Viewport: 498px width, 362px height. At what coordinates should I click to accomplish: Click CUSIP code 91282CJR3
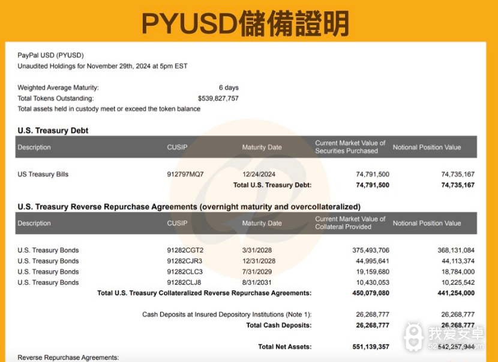point(185,261)
